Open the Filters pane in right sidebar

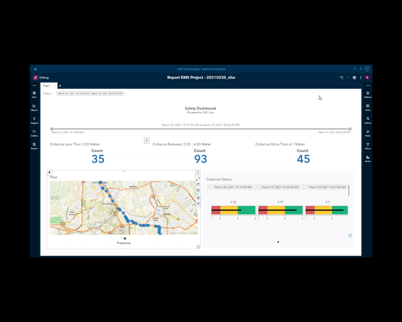368,145
